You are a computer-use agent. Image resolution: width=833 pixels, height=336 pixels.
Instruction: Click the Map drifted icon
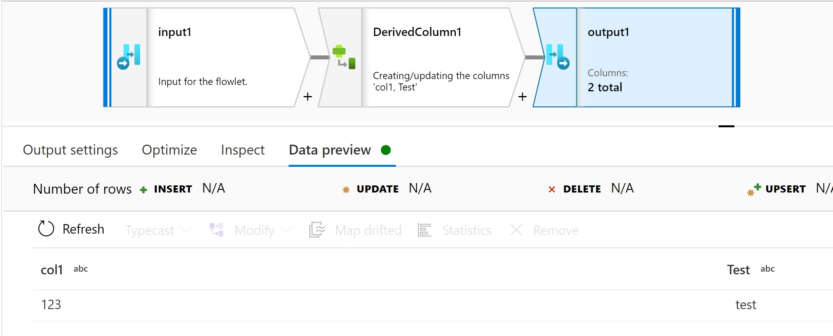[317, 230]
